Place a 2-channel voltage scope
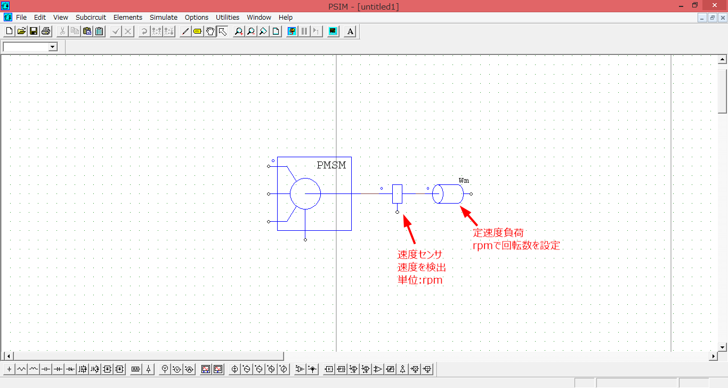Screen dimensions: 728x388 207,369
